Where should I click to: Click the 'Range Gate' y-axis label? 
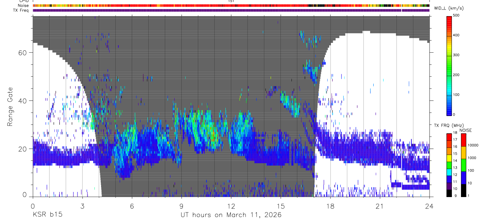coord(10,107)
